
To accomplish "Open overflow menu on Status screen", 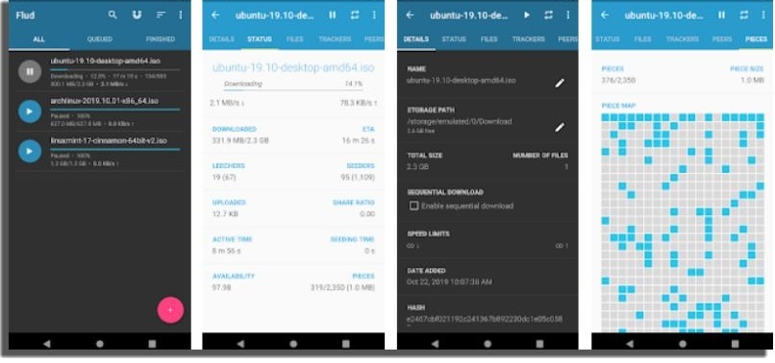I will (x=375, y=15).
